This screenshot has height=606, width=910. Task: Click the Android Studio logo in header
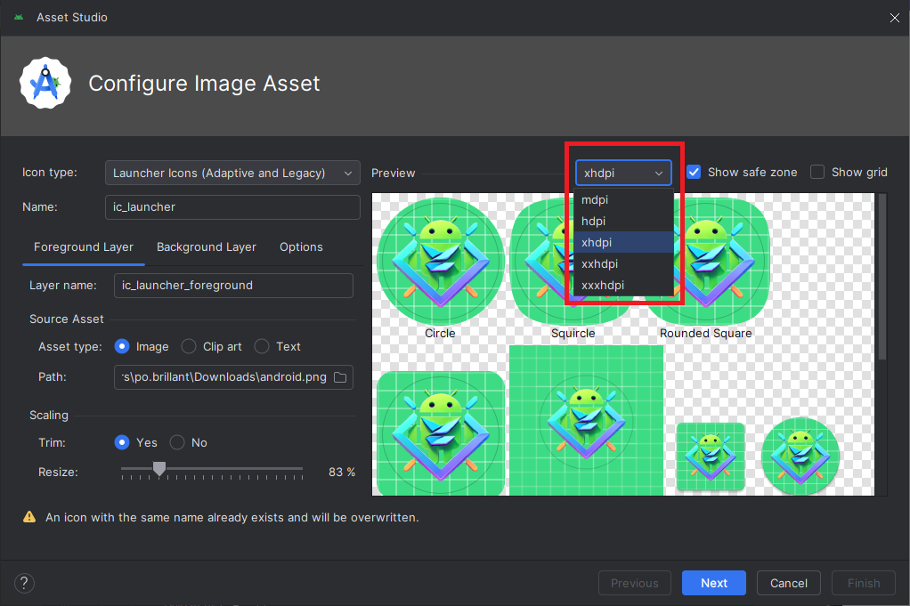(x=45, y=83)
